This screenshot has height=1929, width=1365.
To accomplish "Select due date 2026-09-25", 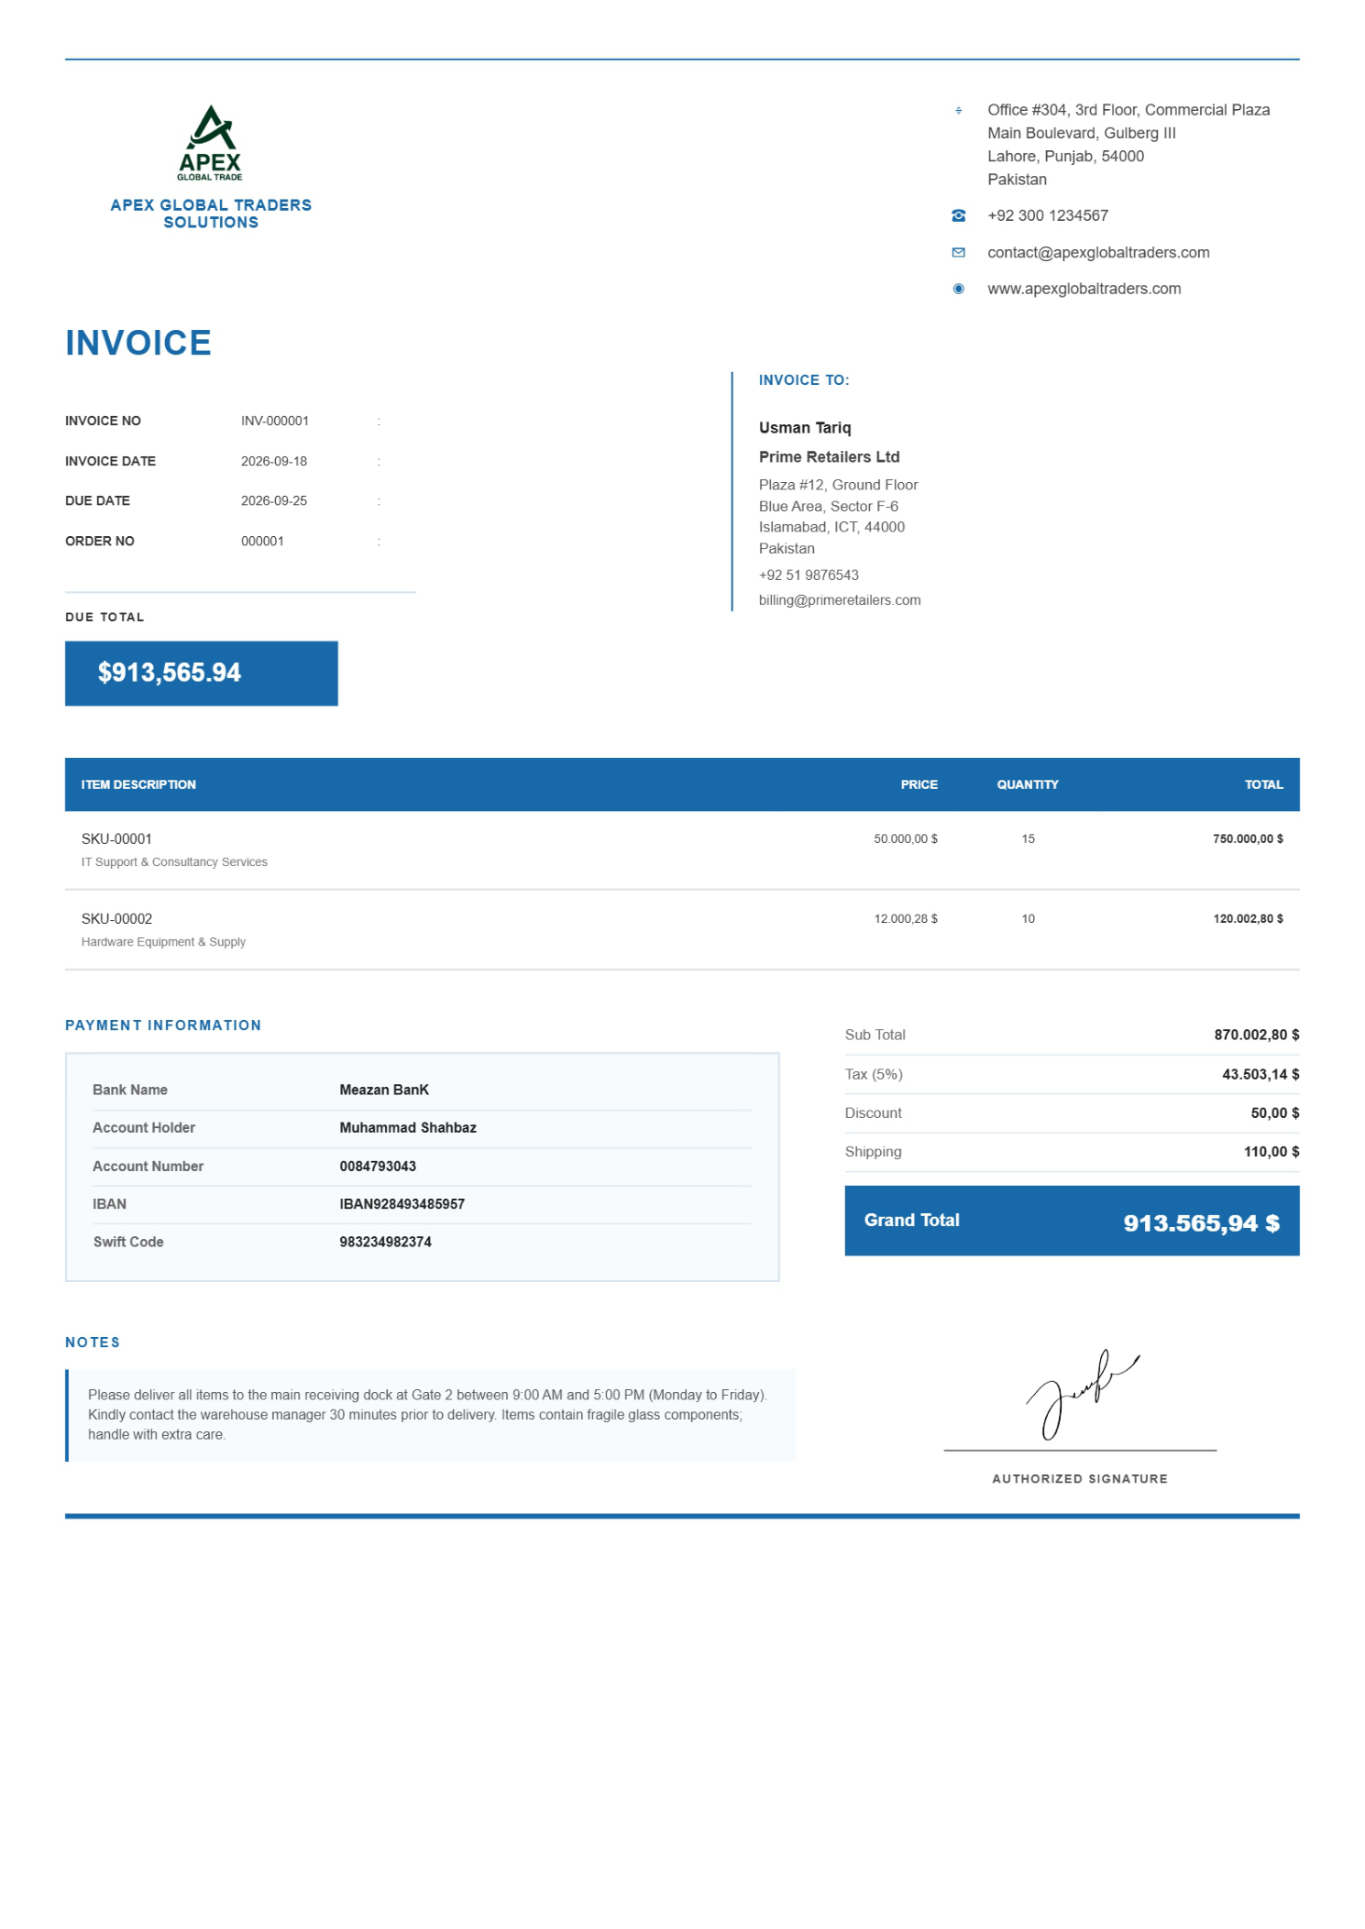I will (273, 500).
